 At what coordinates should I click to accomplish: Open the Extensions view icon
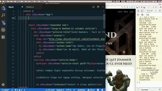[3, 37]
